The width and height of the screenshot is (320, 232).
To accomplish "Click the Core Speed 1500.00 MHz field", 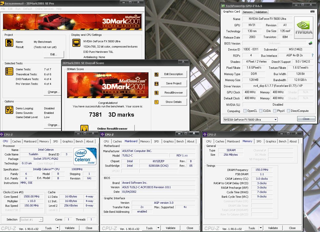I will [x=32, y=197].
